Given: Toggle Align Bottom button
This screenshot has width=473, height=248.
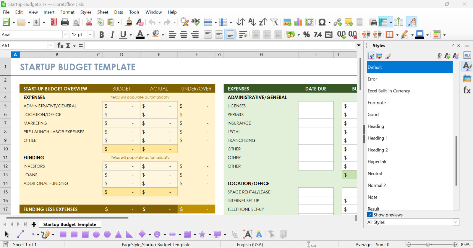Looking at the screenshot, I should (x=230, y=35).
